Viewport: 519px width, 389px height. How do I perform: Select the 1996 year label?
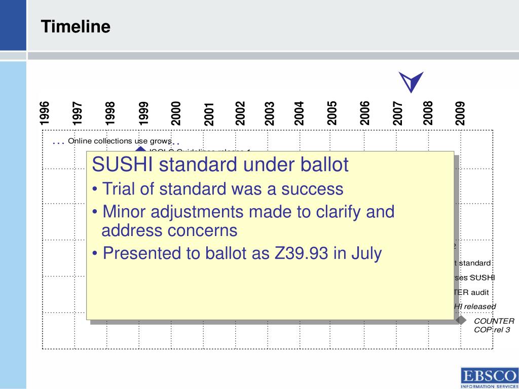[x=45, y=113]
